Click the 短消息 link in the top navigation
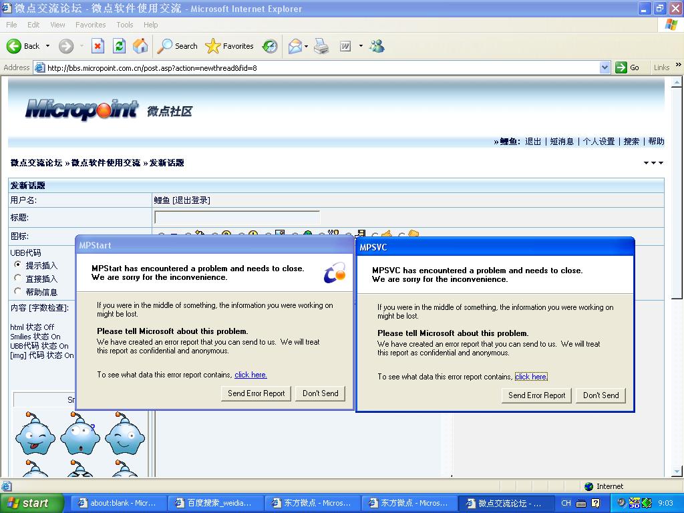The width and height of the screenshot is (684, 513). click(x=561, y=142)
